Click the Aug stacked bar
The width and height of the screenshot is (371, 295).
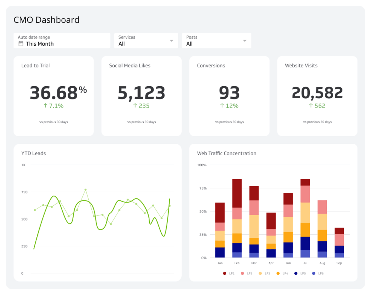point(322,229)
